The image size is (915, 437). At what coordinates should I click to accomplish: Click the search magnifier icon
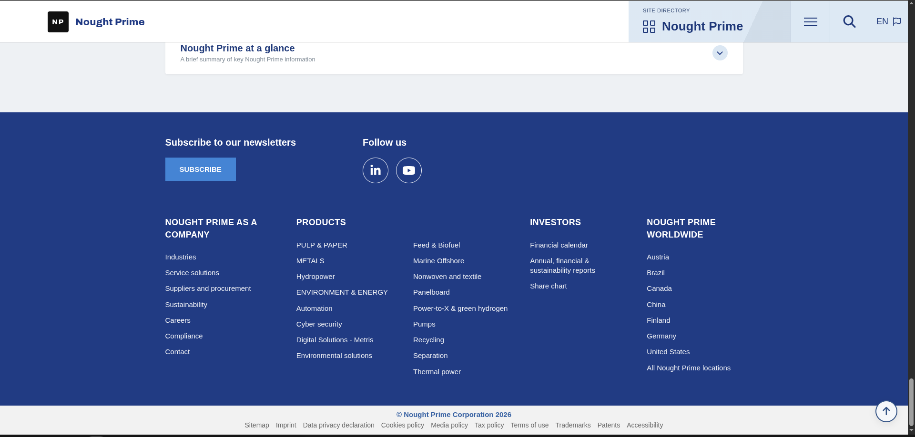pyautogui.click(x=849, y=22)
